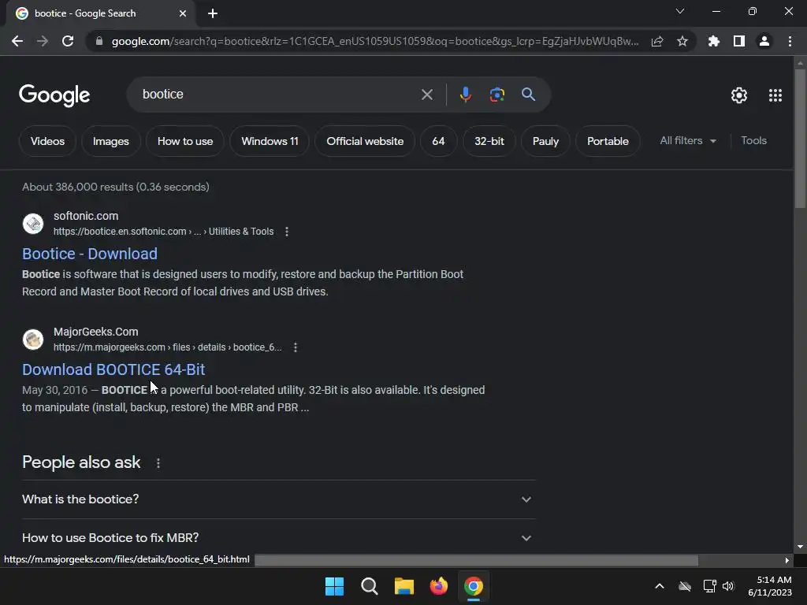The height and width of the screenshot is (605, 807).
Task: Go back to the previous page
Action: (x=17, y=41)
